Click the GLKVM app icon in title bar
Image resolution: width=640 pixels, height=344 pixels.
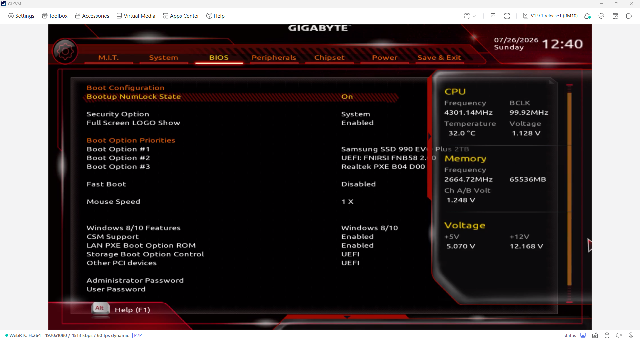coord(3,4)
